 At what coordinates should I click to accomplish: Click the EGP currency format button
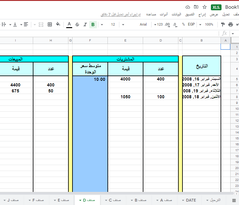pyautogui.click(x=191, y=24)
